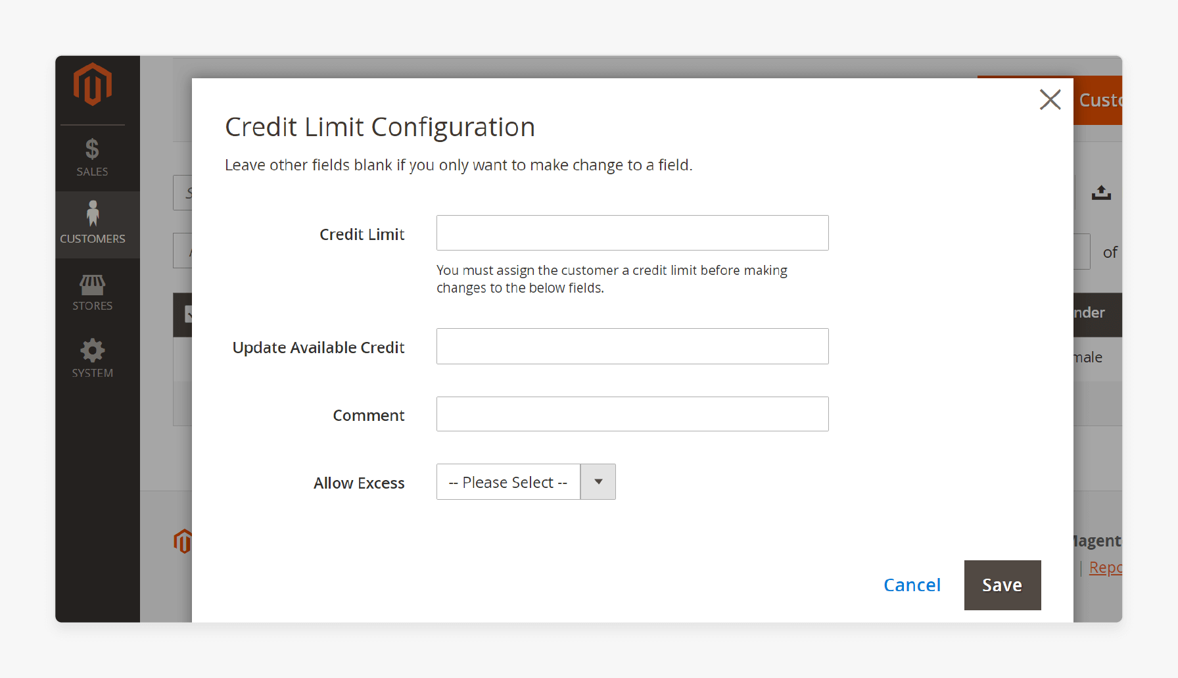Click the Save button
The height and width of the screenshot is (678, 1178).
[x=1002, y=585]
